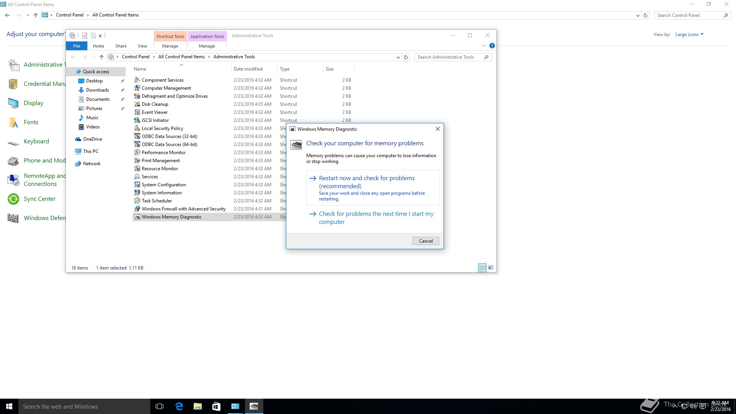This screenshot has height=414, width=736.
Task: Click the refresh icon beside Administrative Tools path
Action: click(406, 57)
